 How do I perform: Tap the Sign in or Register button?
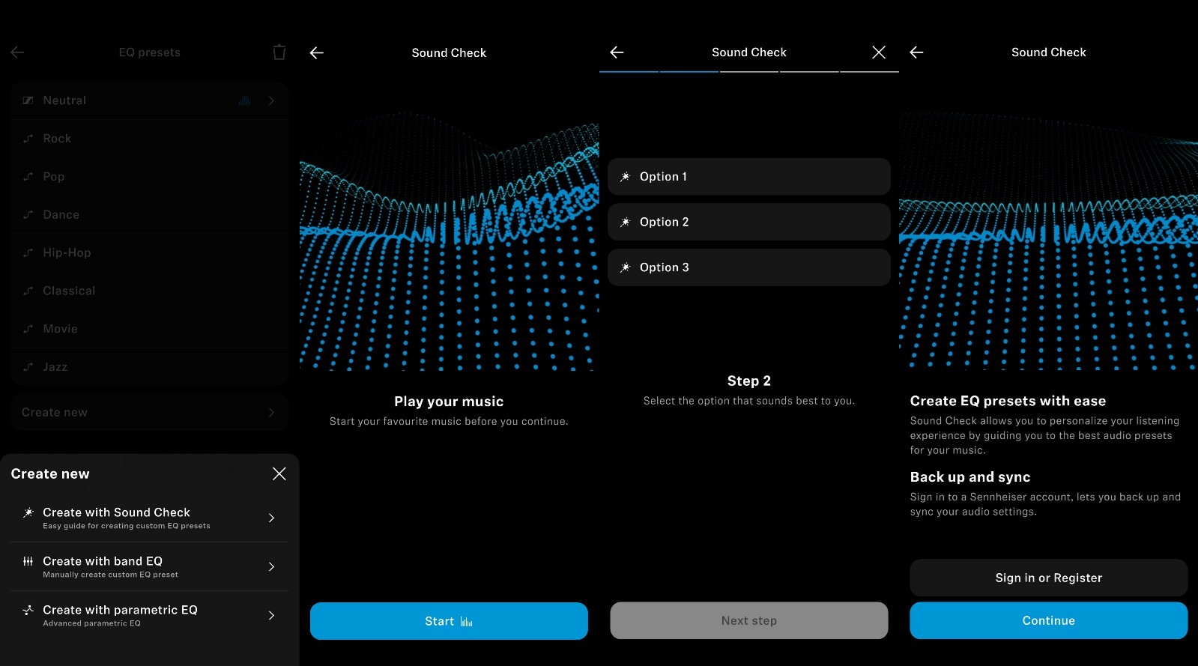pyautogui.click(x=1048, y=578)
